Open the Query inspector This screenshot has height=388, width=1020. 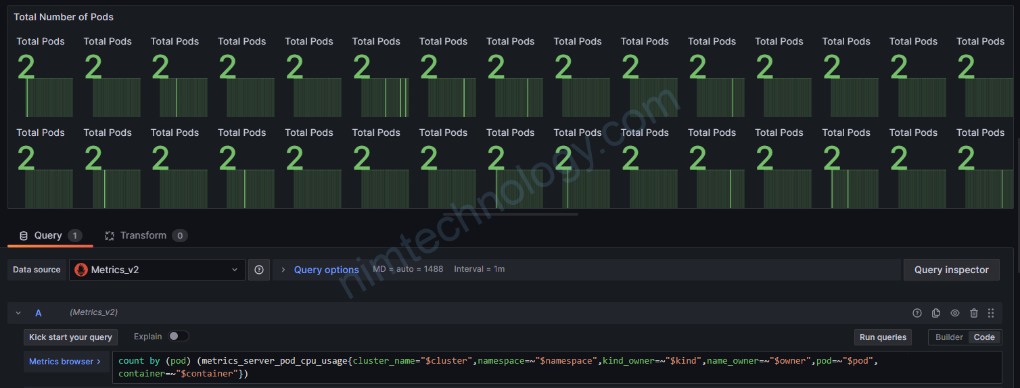[x=951, y=270]
